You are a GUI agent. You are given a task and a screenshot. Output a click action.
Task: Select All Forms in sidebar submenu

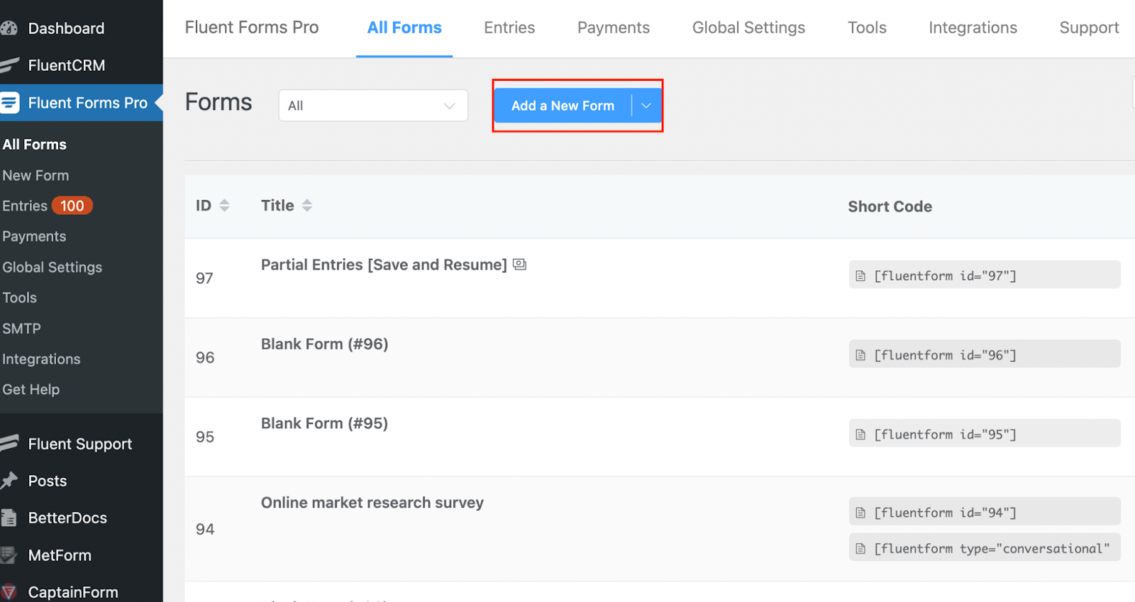pos(35,145)
